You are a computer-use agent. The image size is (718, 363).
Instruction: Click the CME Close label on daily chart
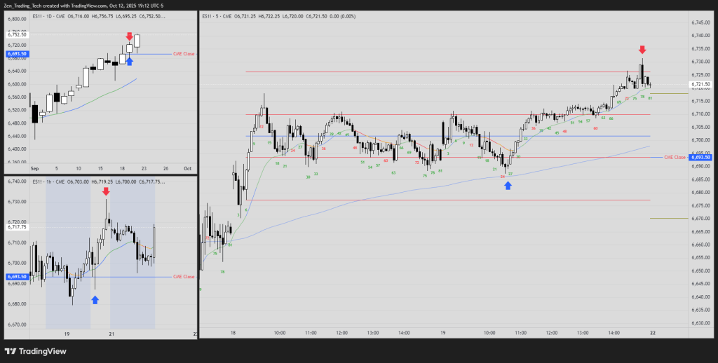coord(183,54)
